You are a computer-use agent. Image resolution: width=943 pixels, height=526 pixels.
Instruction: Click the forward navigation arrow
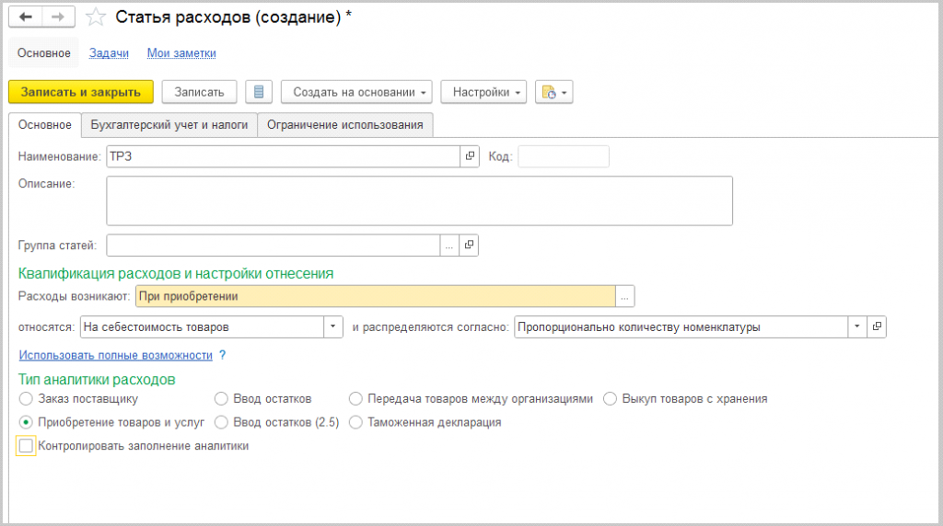(57, 17)
